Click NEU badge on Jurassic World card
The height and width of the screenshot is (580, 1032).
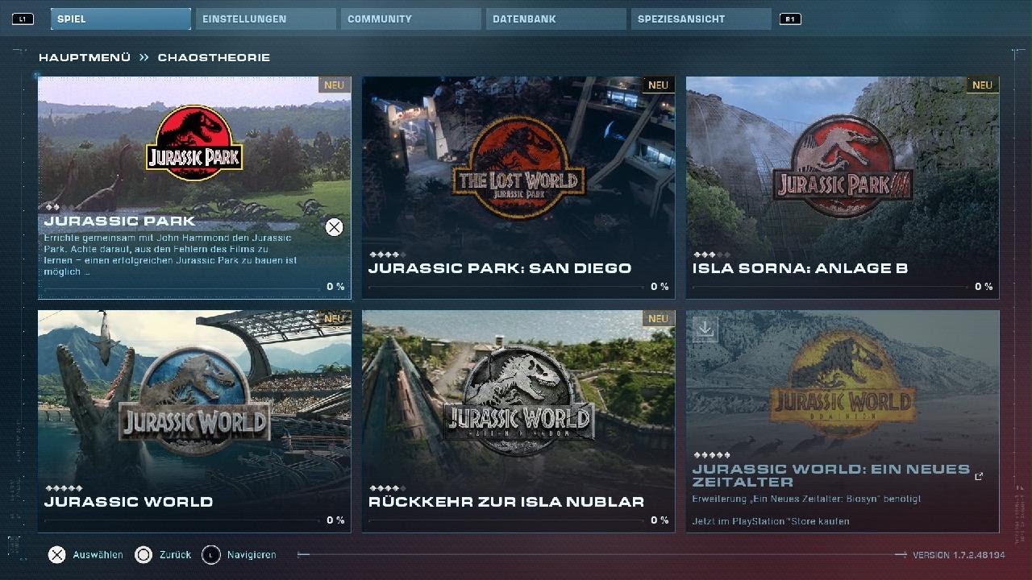pos(334,319)
